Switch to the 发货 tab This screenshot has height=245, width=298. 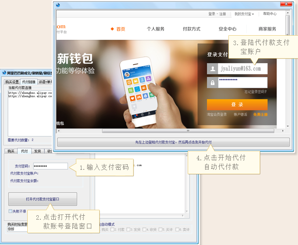38,151
